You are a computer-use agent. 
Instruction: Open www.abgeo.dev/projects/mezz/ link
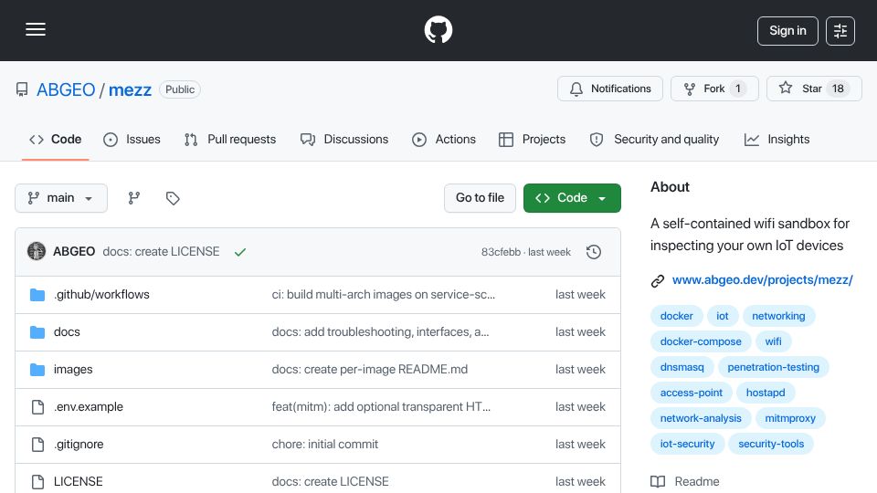(762, 280)
